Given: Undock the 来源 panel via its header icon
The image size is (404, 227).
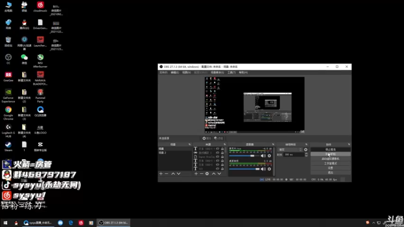Looking at the screenshot, I should (225, 144).
